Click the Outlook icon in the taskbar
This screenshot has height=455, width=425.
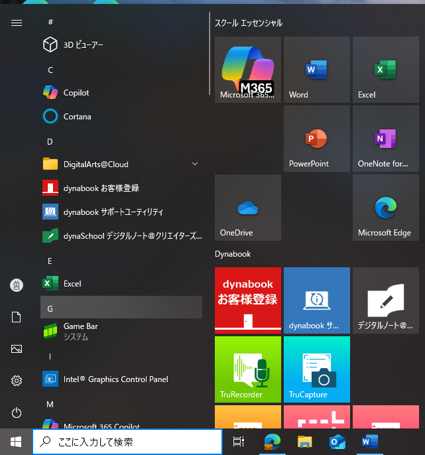click(337, 442)
